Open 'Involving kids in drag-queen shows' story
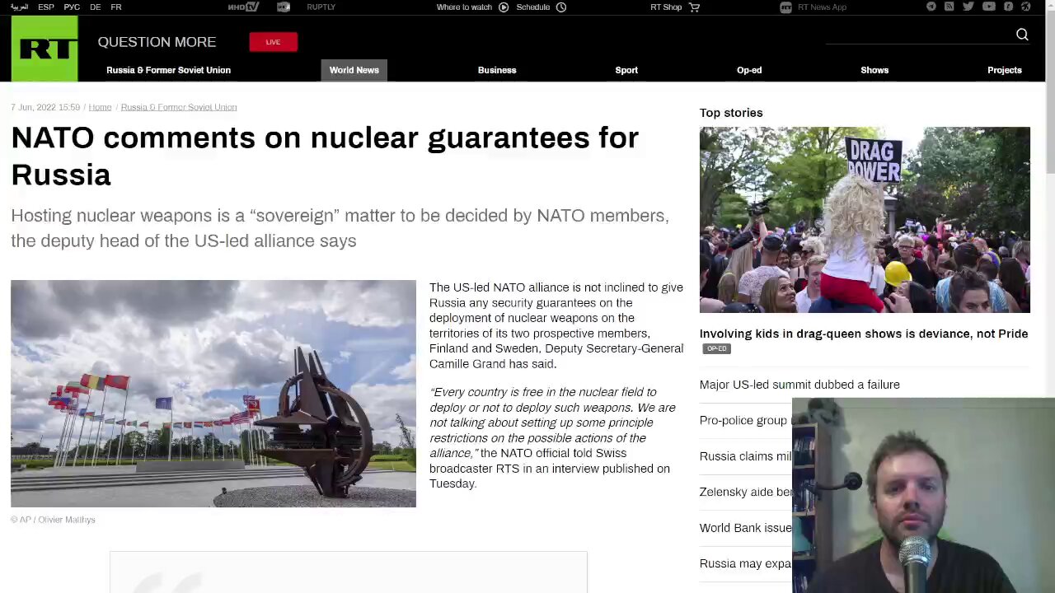The image size is (1055, 593). click(x=864, y=334)
